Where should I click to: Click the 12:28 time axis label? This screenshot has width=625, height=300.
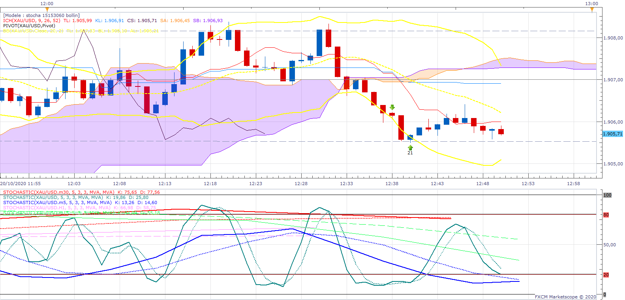click(x=301, y=184)
